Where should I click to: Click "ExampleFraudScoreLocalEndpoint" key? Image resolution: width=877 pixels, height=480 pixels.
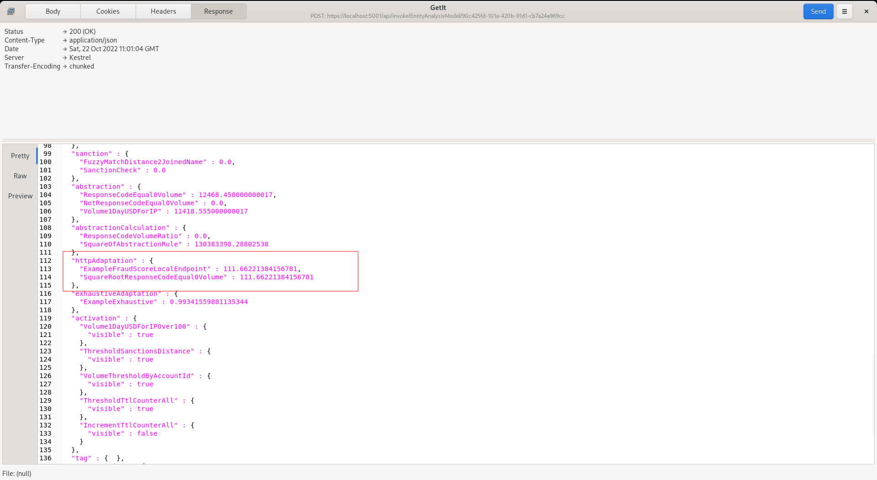tap(145, 269)
